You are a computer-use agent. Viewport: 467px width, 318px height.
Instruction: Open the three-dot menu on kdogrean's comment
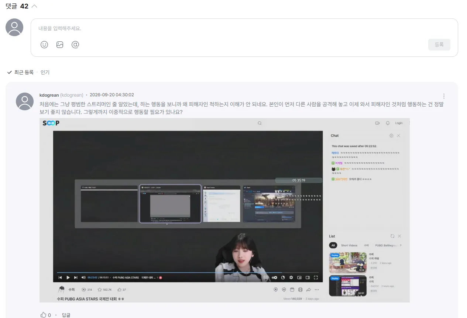(x=444, y=96)
